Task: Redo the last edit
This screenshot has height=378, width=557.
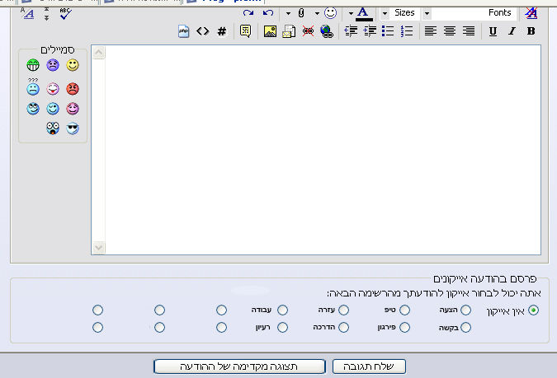Action: 248,13
